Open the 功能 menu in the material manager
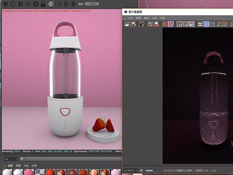 click(x=26, y=166)
